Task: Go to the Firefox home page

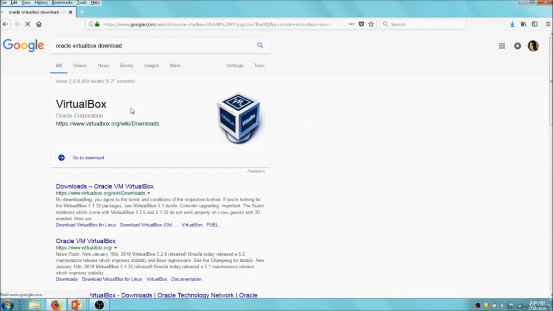Action: 39,24
